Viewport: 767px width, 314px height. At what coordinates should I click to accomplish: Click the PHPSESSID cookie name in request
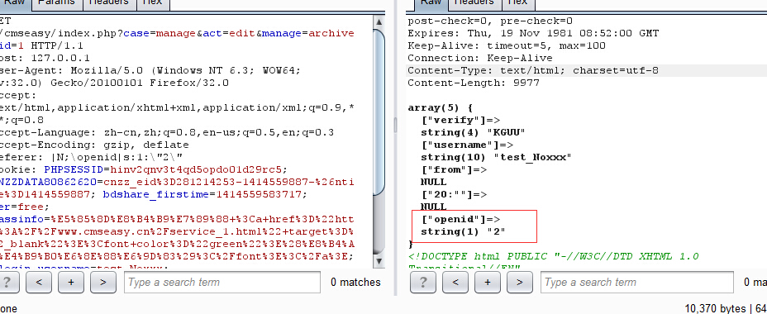[74, 169]
